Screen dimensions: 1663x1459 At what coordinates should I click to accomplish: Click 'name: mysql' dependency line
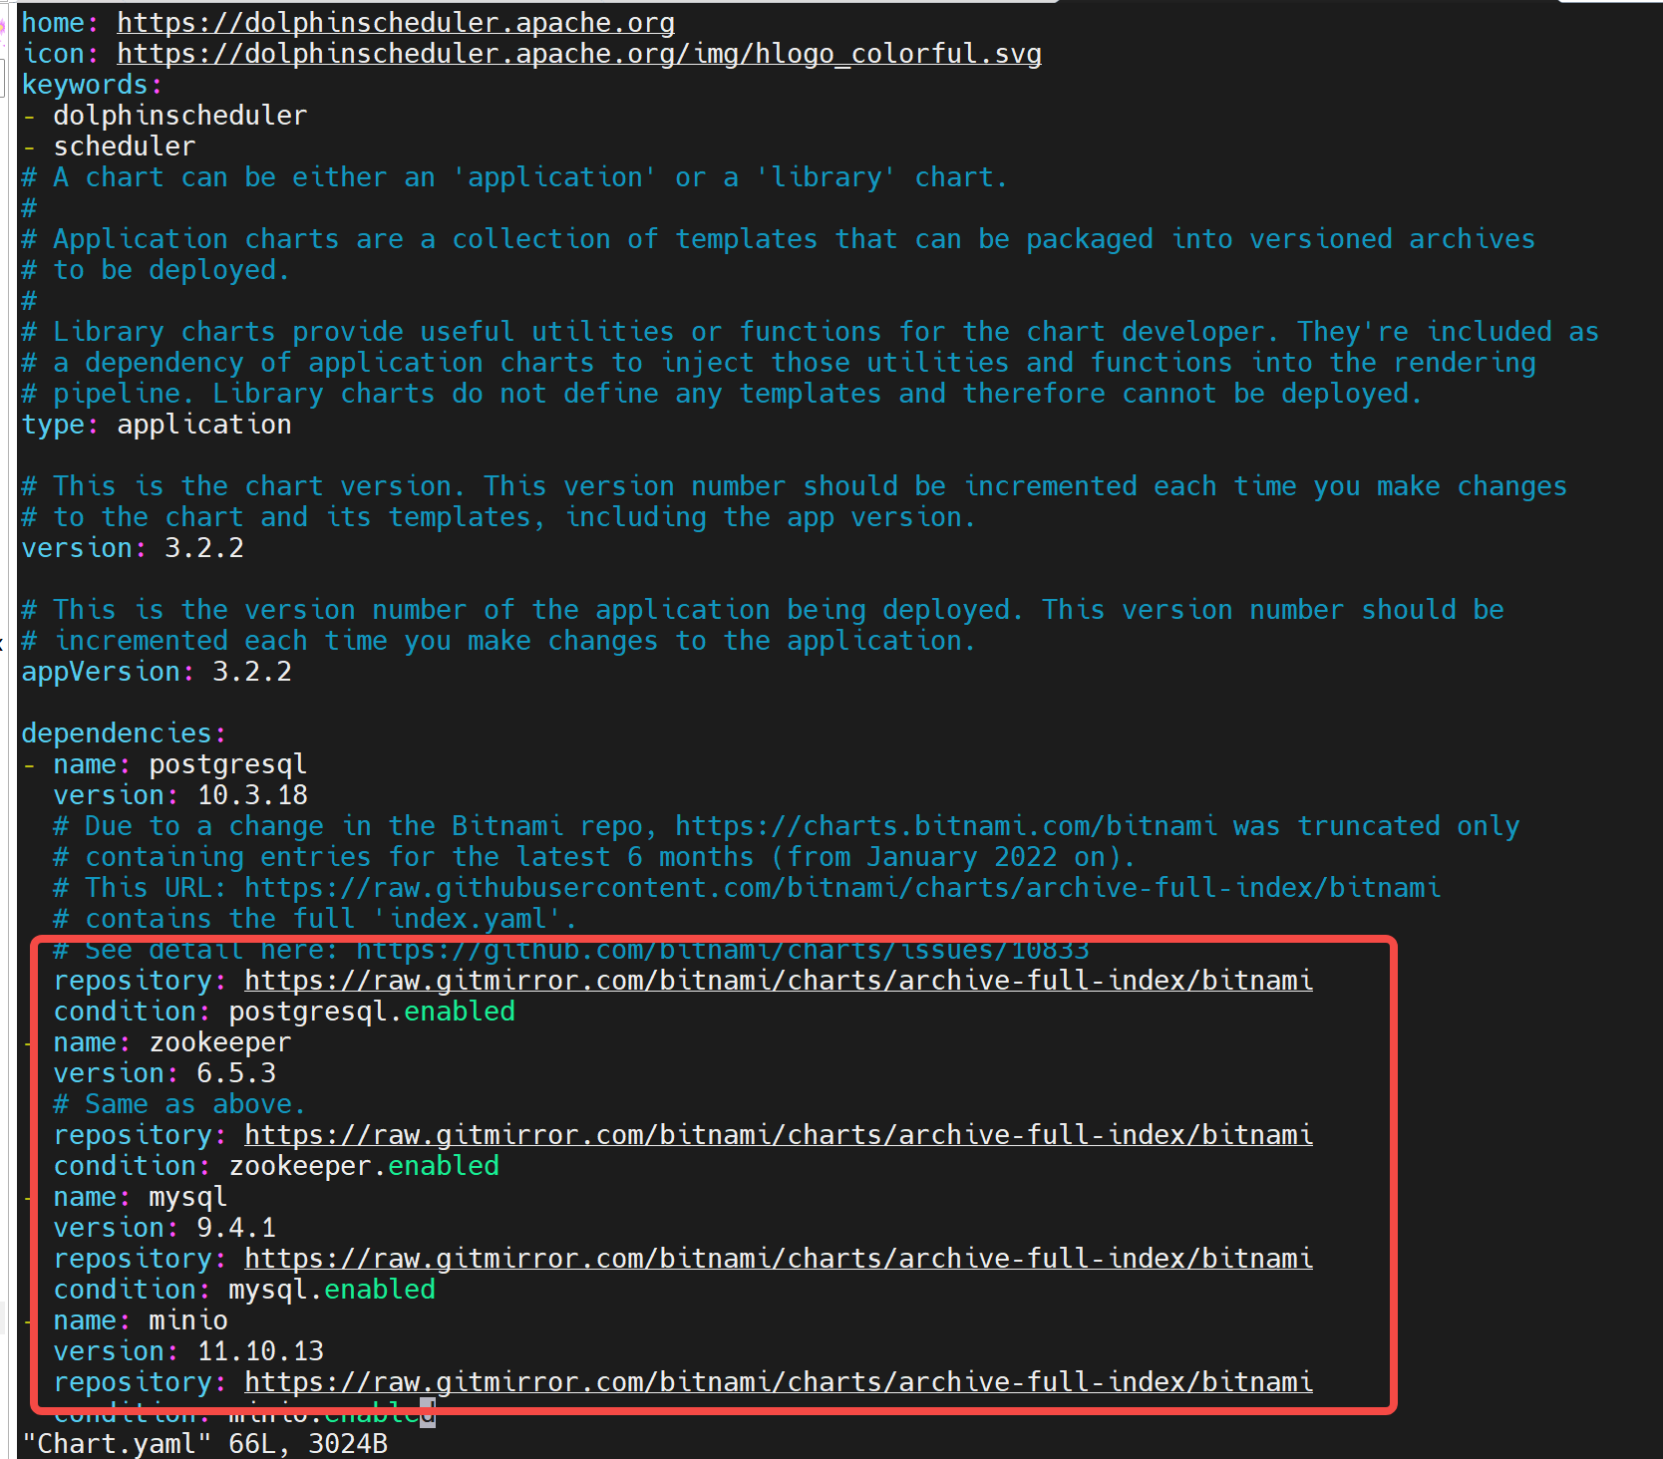click(x=141, y=1197)
